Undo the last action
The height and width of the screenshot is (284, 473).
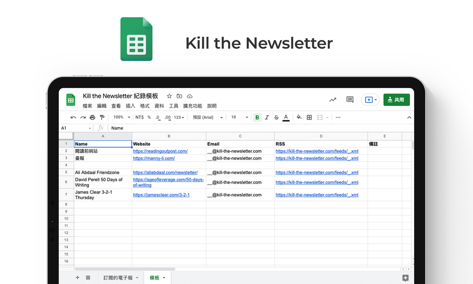[73, 117]
